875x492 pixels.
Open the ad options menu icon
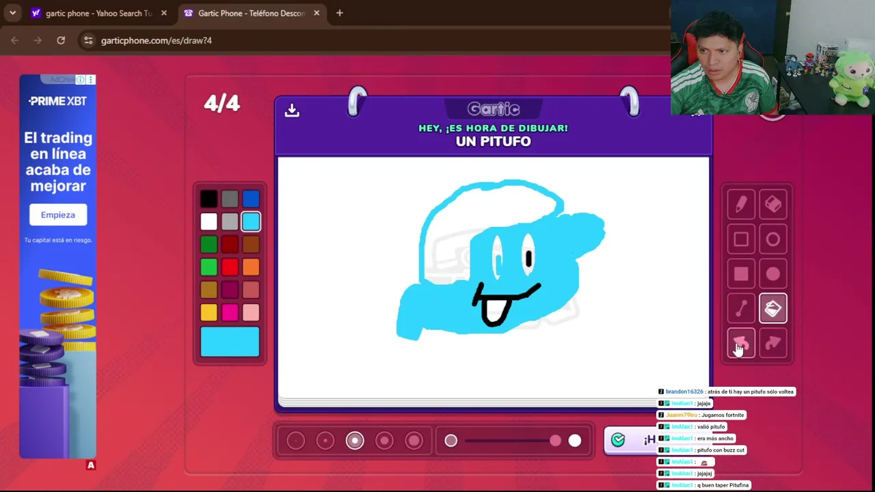[90, 80]
